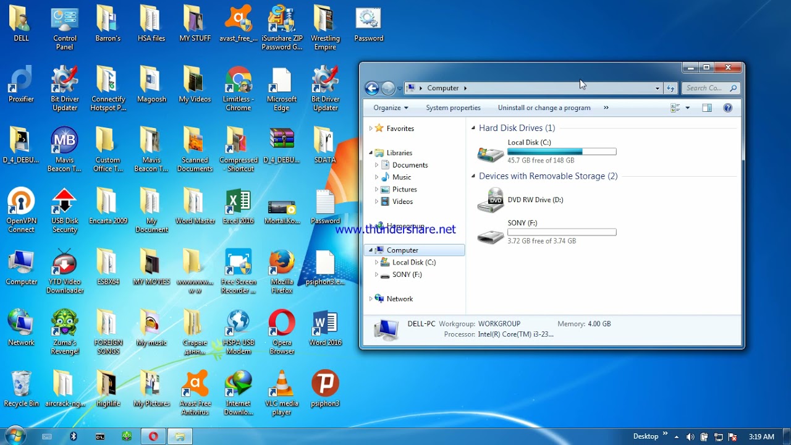Screen dimensions: 791x445
Task: Open the change-view options dropdown arrow
Action: pos(687,108)
